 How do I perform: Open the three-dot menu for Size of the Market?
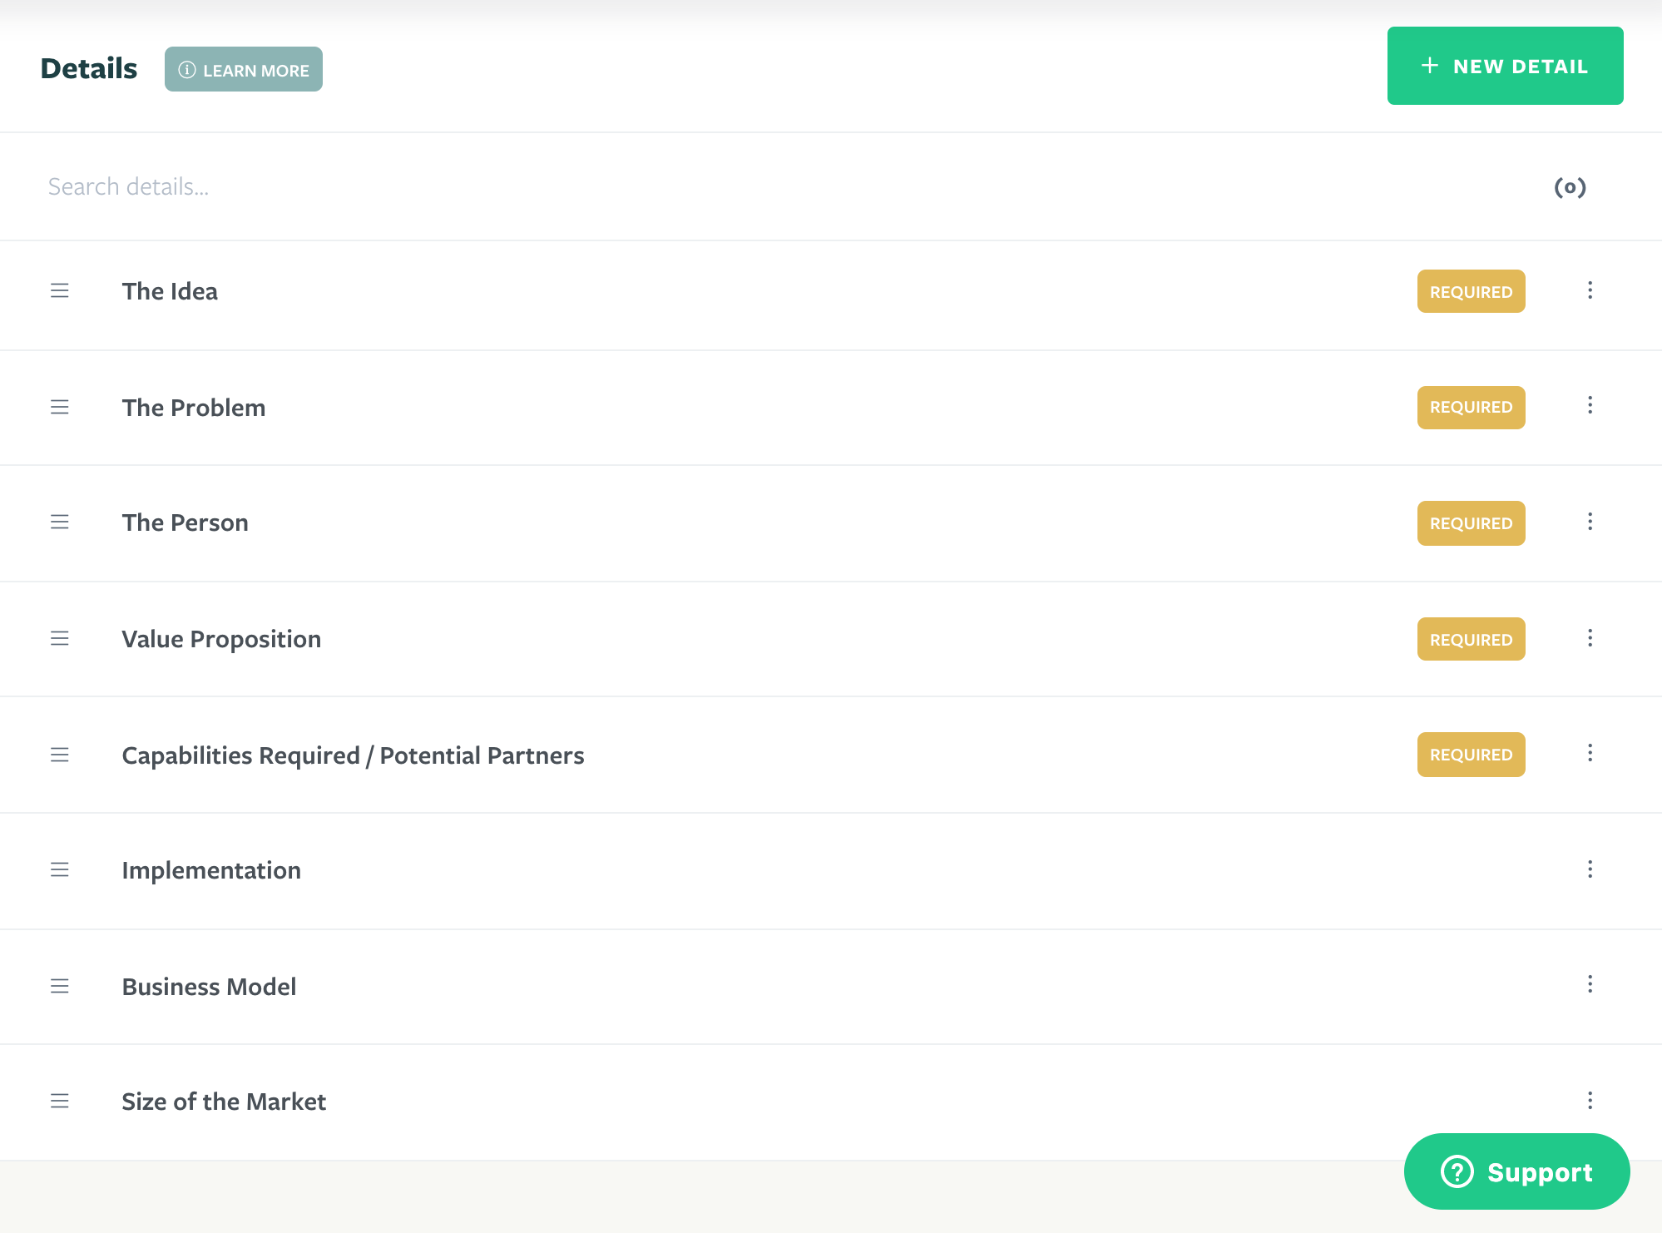click(1590, 1101)
